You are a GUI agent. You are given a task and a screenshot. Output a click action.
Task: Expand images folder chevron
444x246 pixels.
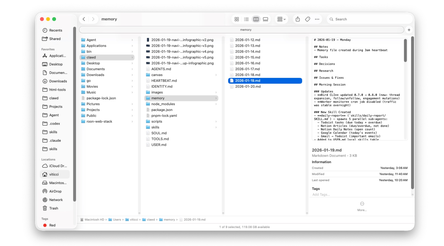click(216, 93)
